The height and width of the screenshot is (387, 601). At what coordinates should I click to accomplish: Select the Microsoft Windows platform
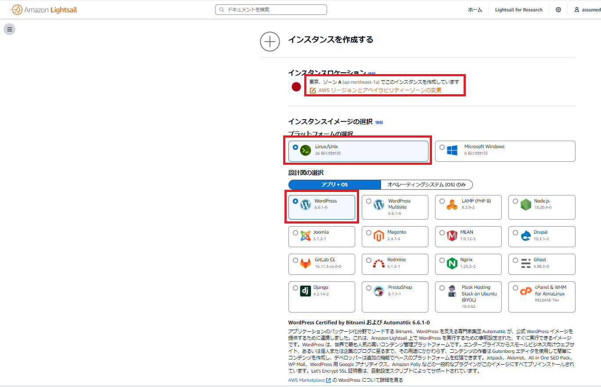point(442,147)
